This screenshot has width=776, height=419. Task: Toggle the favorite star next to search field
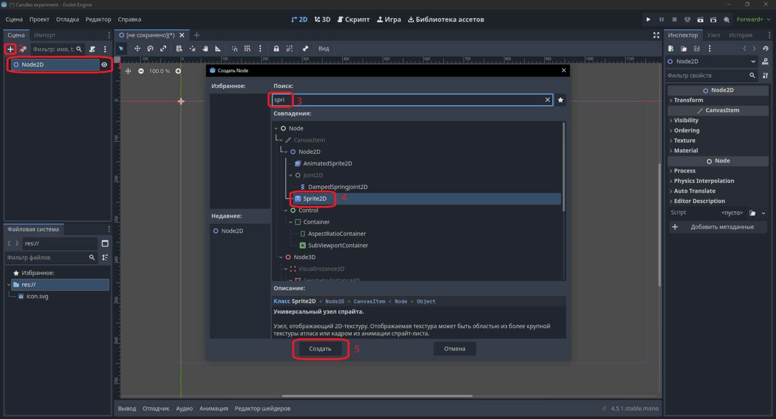tap(560, 100)
